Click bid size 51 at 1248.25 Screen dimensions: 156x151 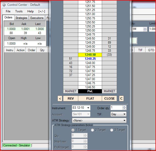(71, 59)
